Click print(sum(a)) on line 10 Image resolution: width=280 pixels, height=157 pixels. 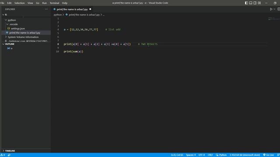73,51
